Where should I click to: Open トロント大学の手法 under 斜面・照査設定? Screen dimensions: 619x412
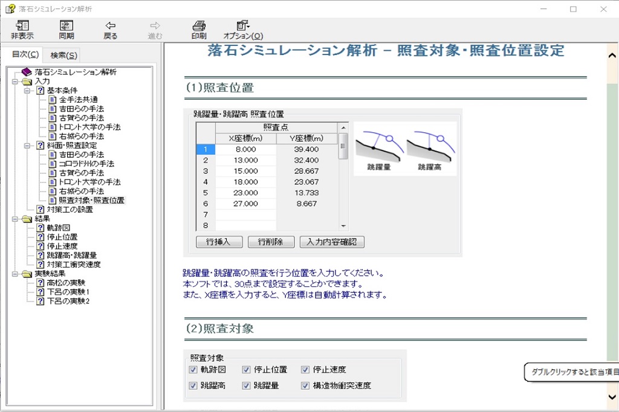click(x=89, y=182)
